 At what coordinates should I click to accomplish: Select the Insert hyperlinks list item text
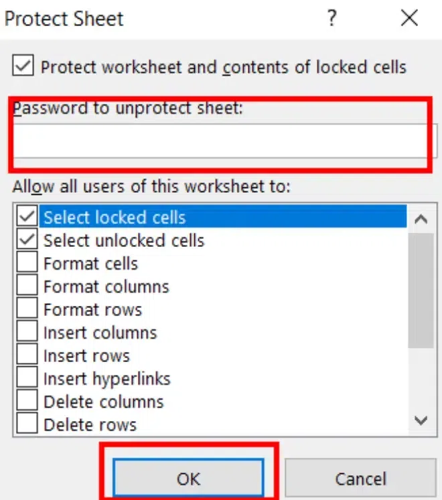tap(107, 379)
